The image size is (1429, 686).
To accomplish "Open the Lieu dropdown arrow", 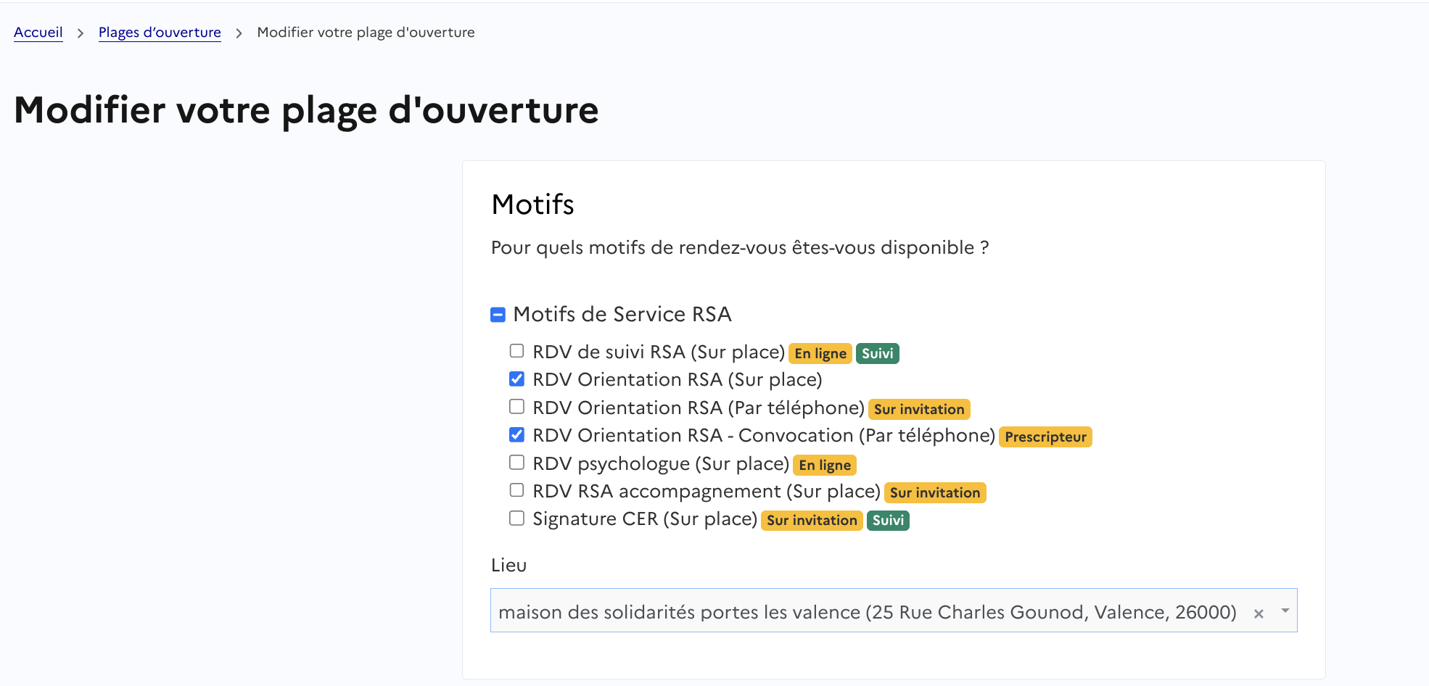I will (1285, 611).
